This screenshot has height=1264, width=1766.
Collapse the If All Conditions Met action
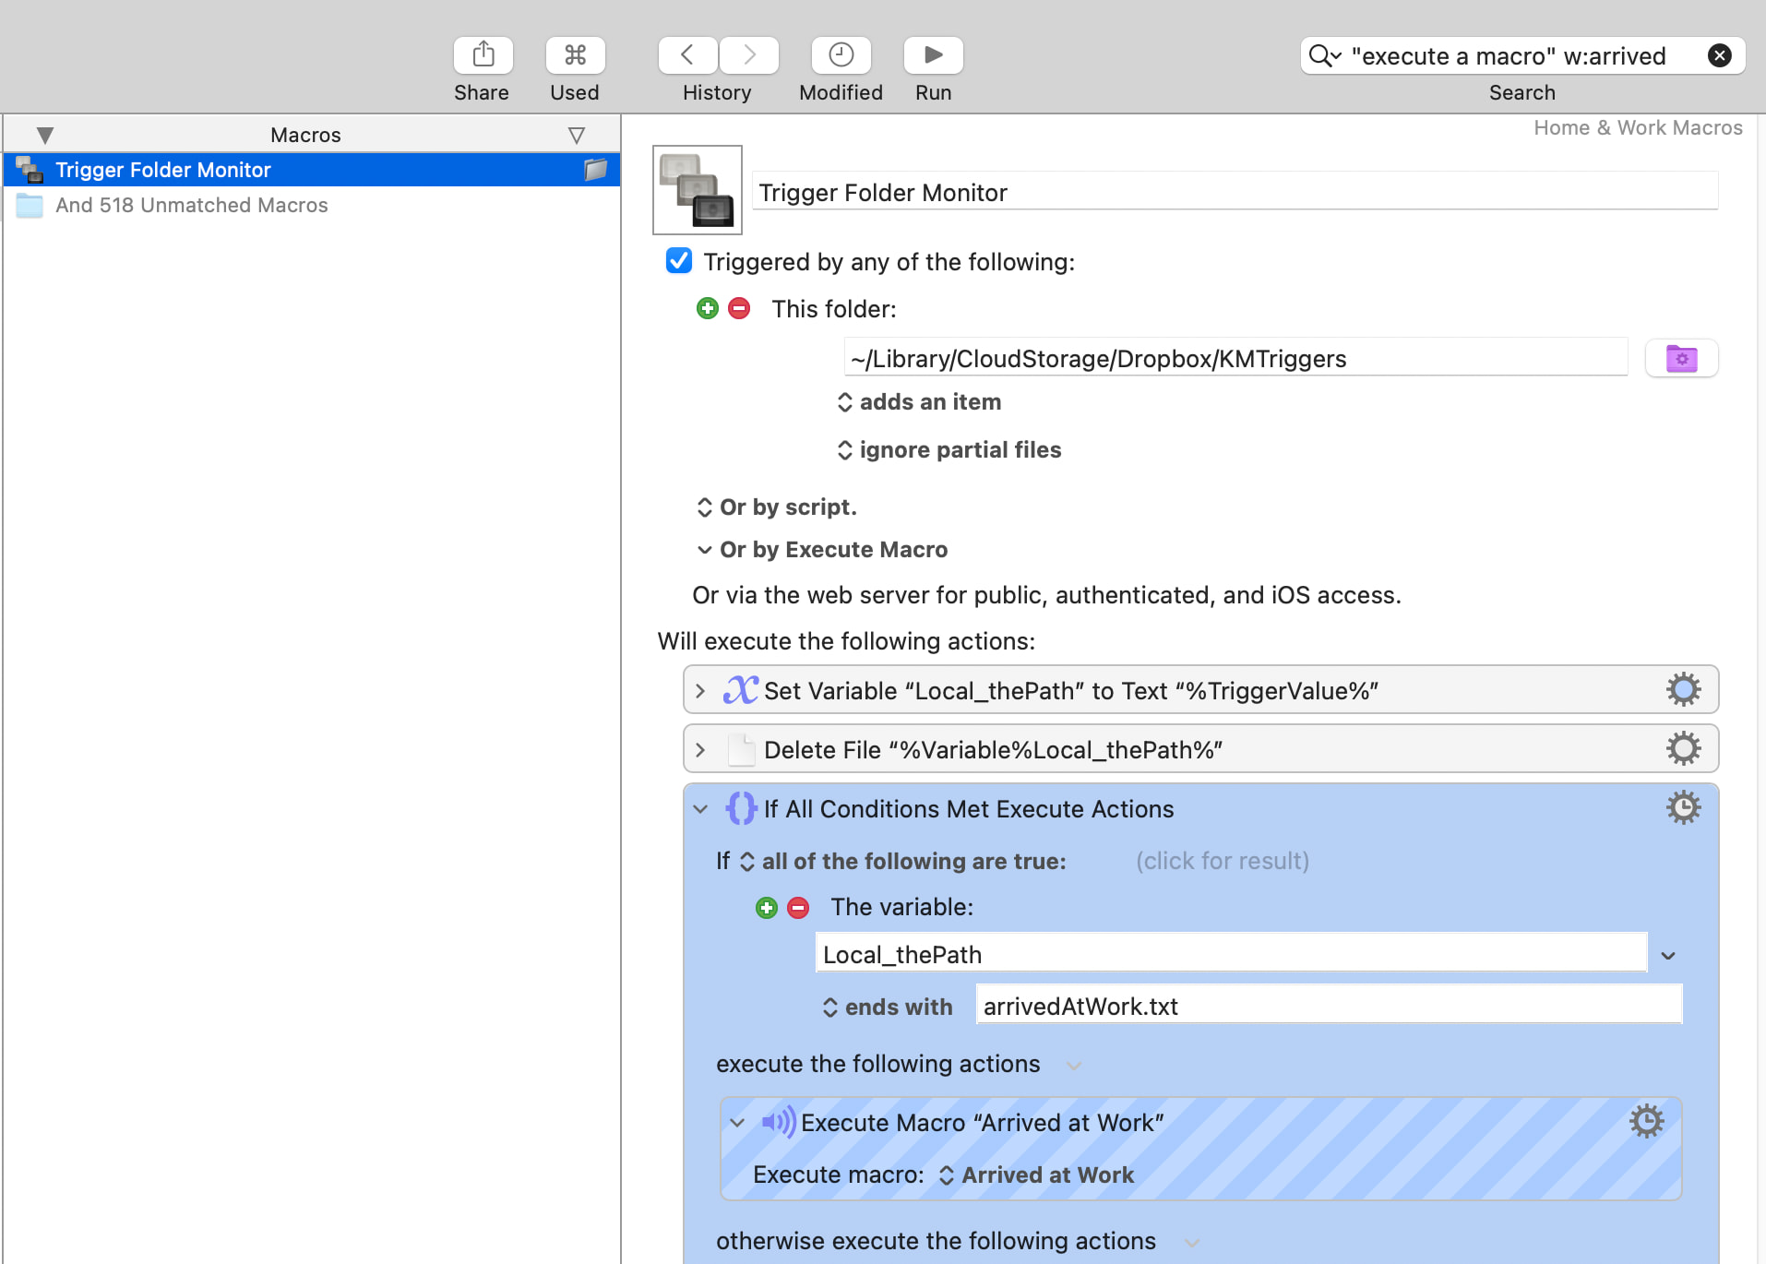(x=700, y=809)
